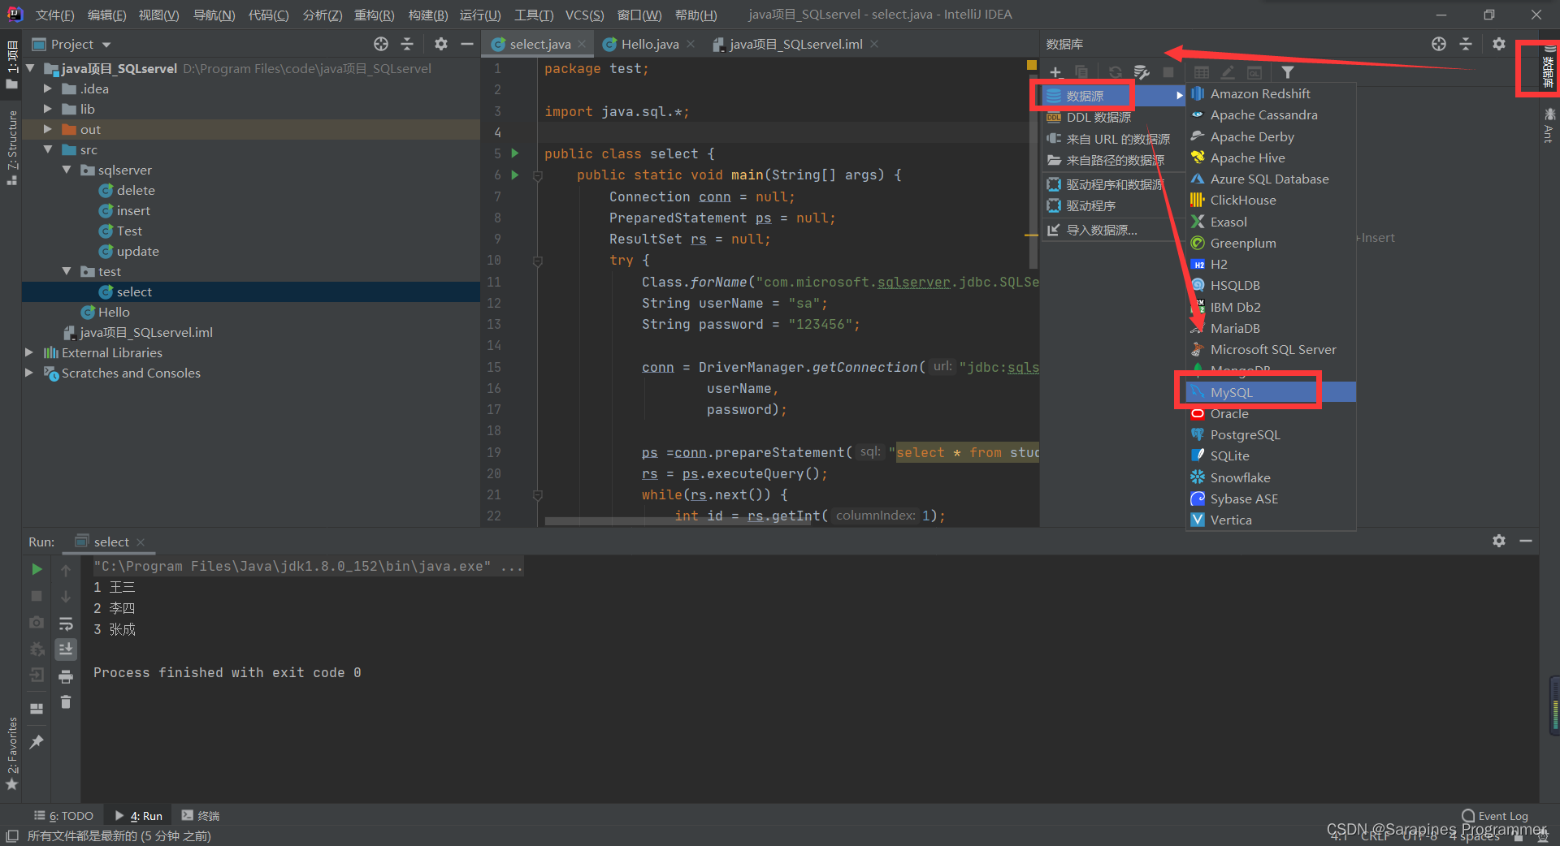1560x846 pixels.
Task: Click the editor horizontal scrollbar
Action: pos(678,521)
